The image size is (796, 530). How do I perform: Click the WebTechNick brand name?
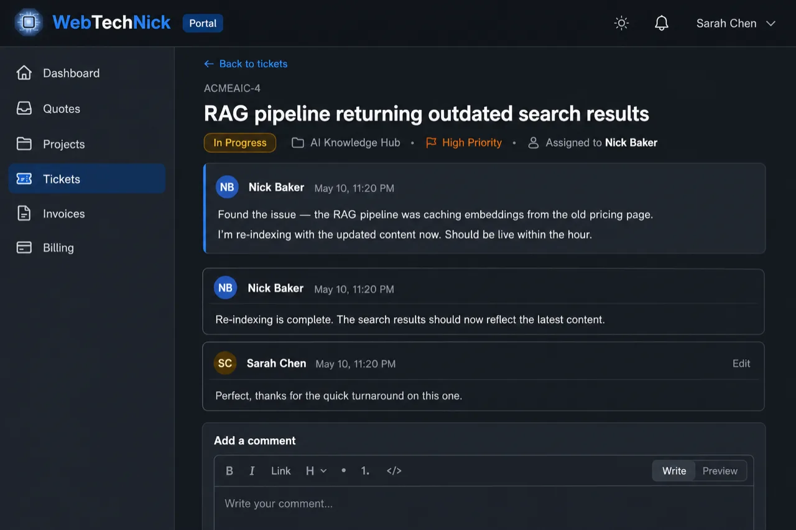coord(111,23)
